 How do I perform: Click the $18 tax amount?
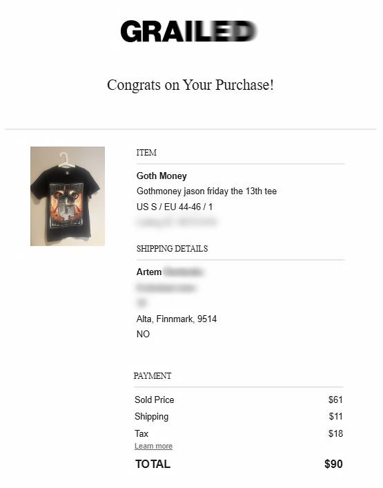(335, 433)
